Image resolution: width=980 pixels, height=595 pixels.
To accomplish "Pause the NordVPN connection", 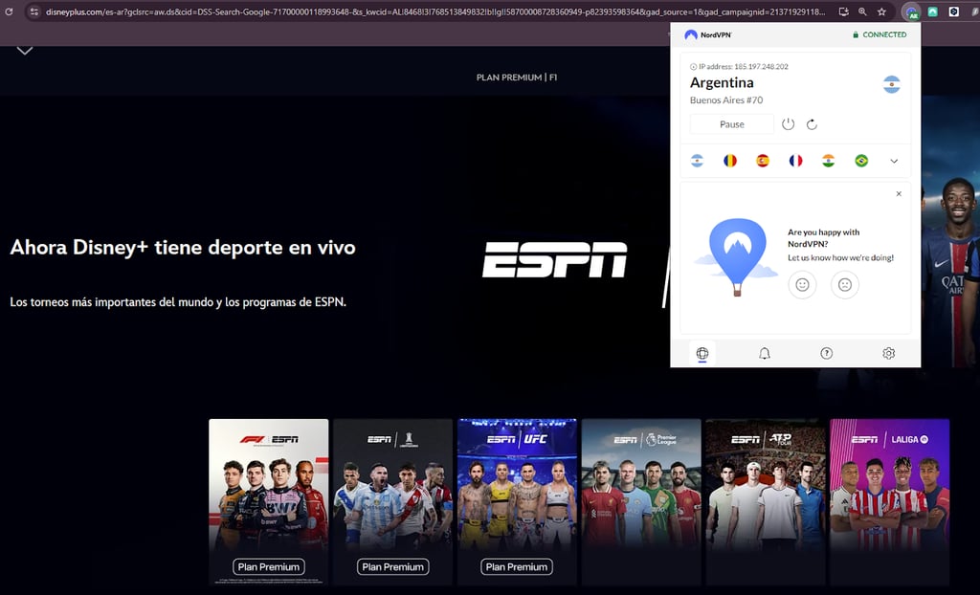I will 732,124.
